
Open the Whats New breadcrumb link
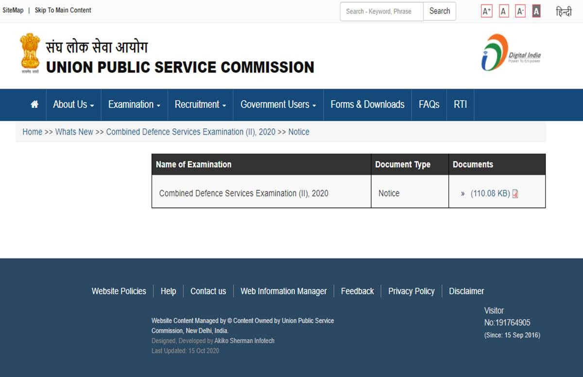(x=74, y=132)
